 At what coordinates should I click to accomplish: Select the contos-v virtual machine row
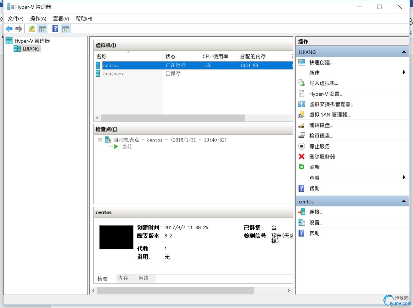[x=194, y=74]
